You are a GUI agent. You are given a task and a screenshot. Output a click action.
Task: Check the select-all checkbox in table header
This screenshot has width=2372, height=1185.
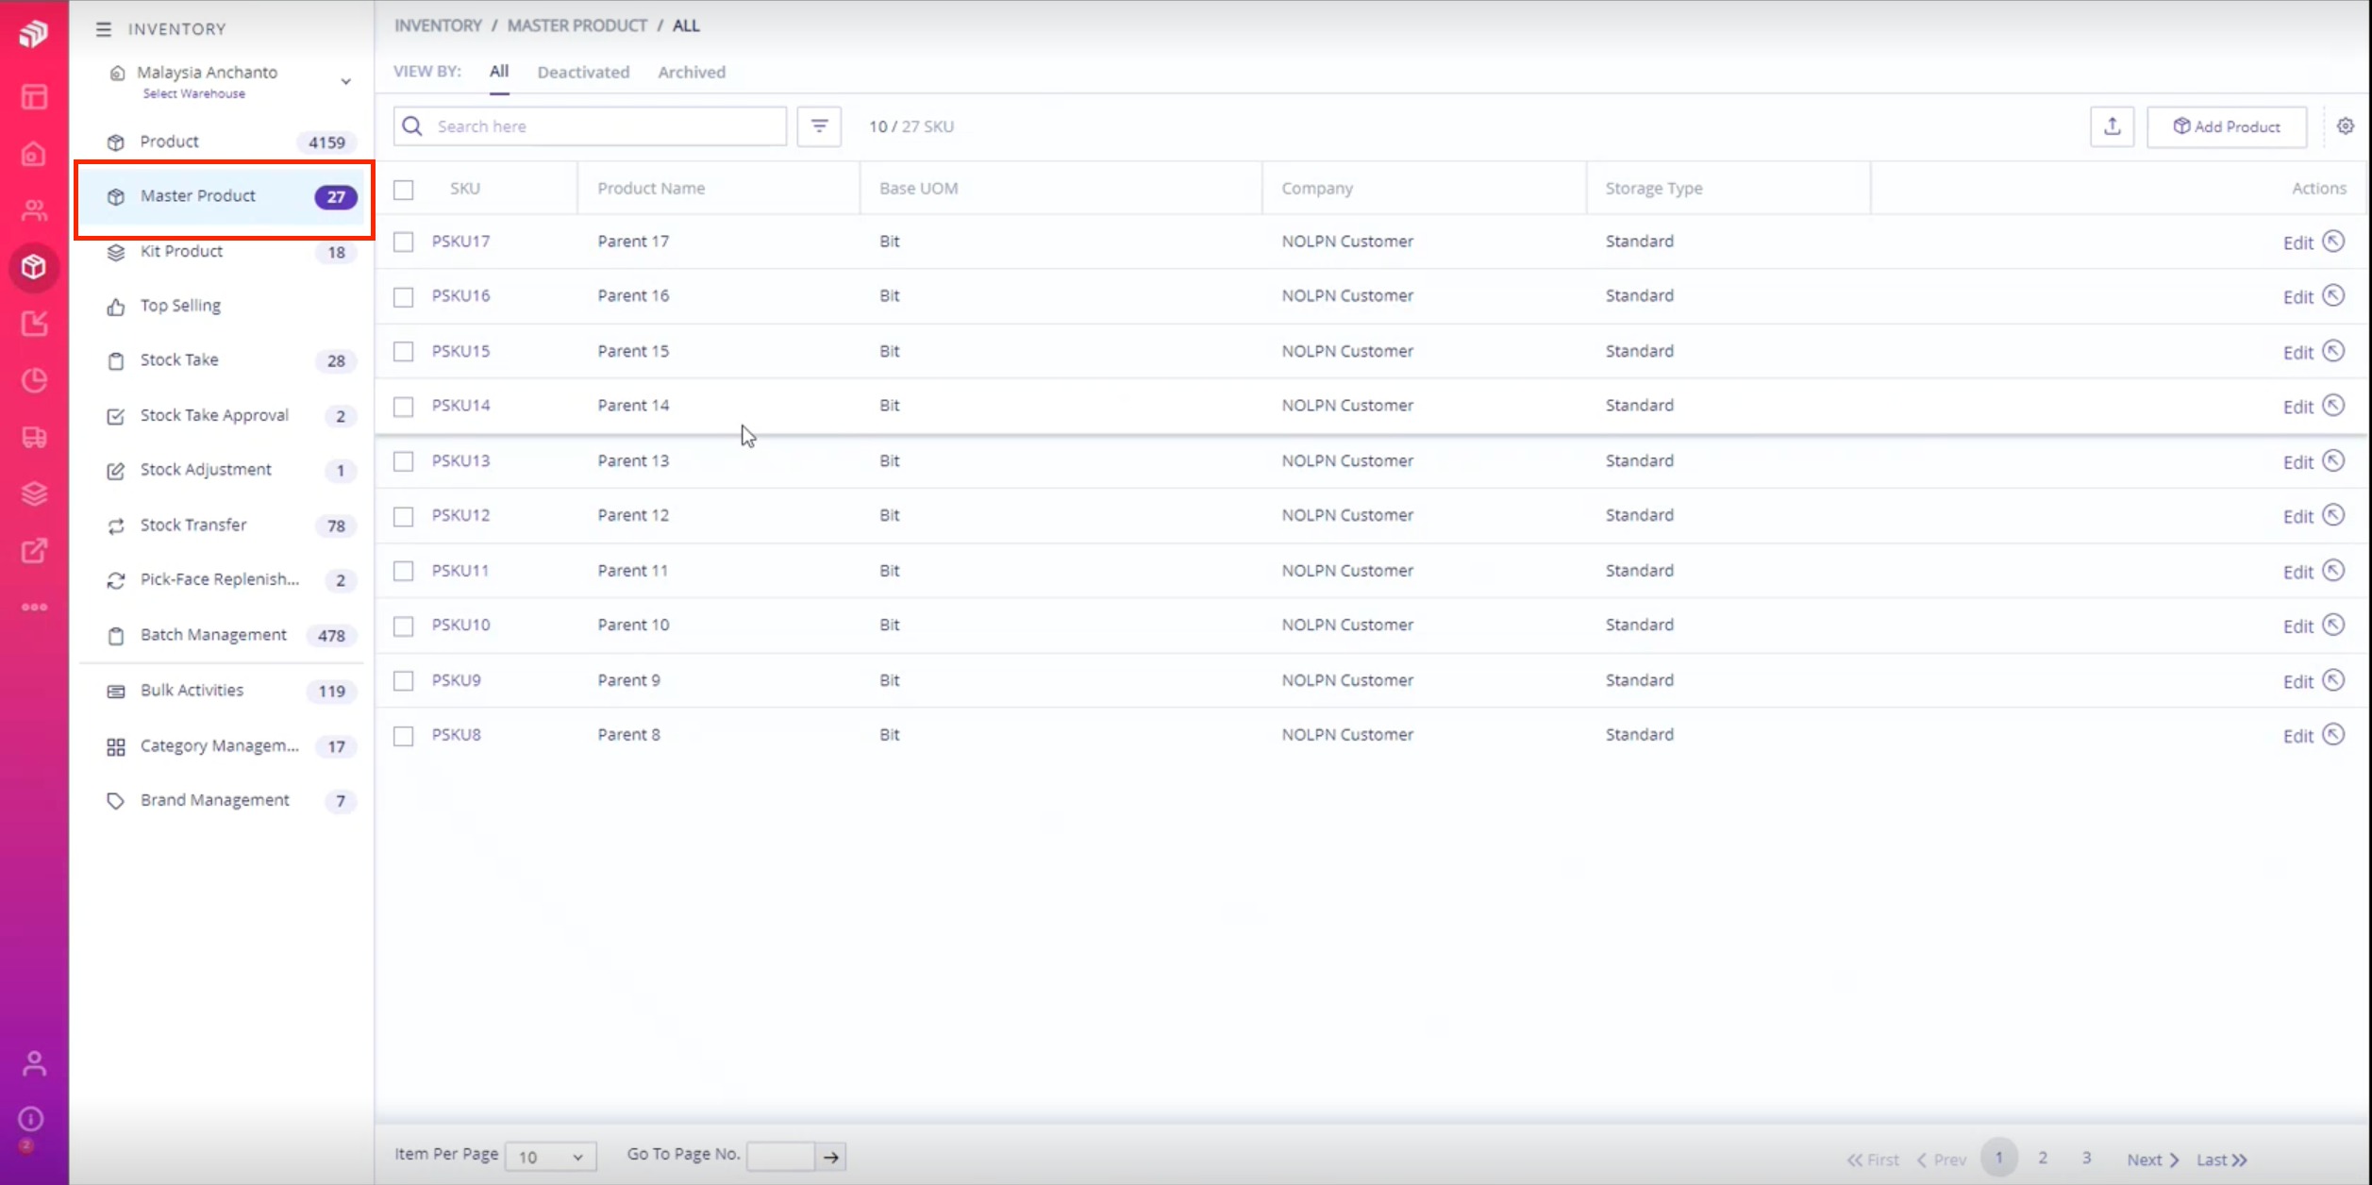[x=403, y=190]
